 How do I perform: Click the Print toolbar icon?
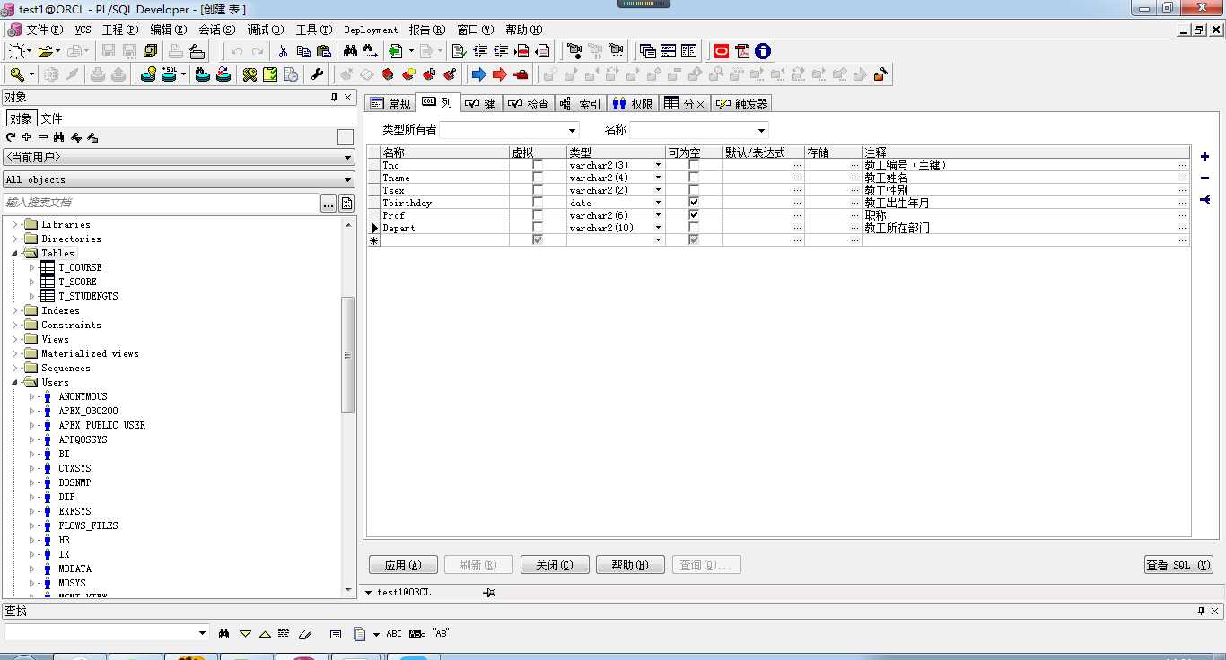pos(177,51)
